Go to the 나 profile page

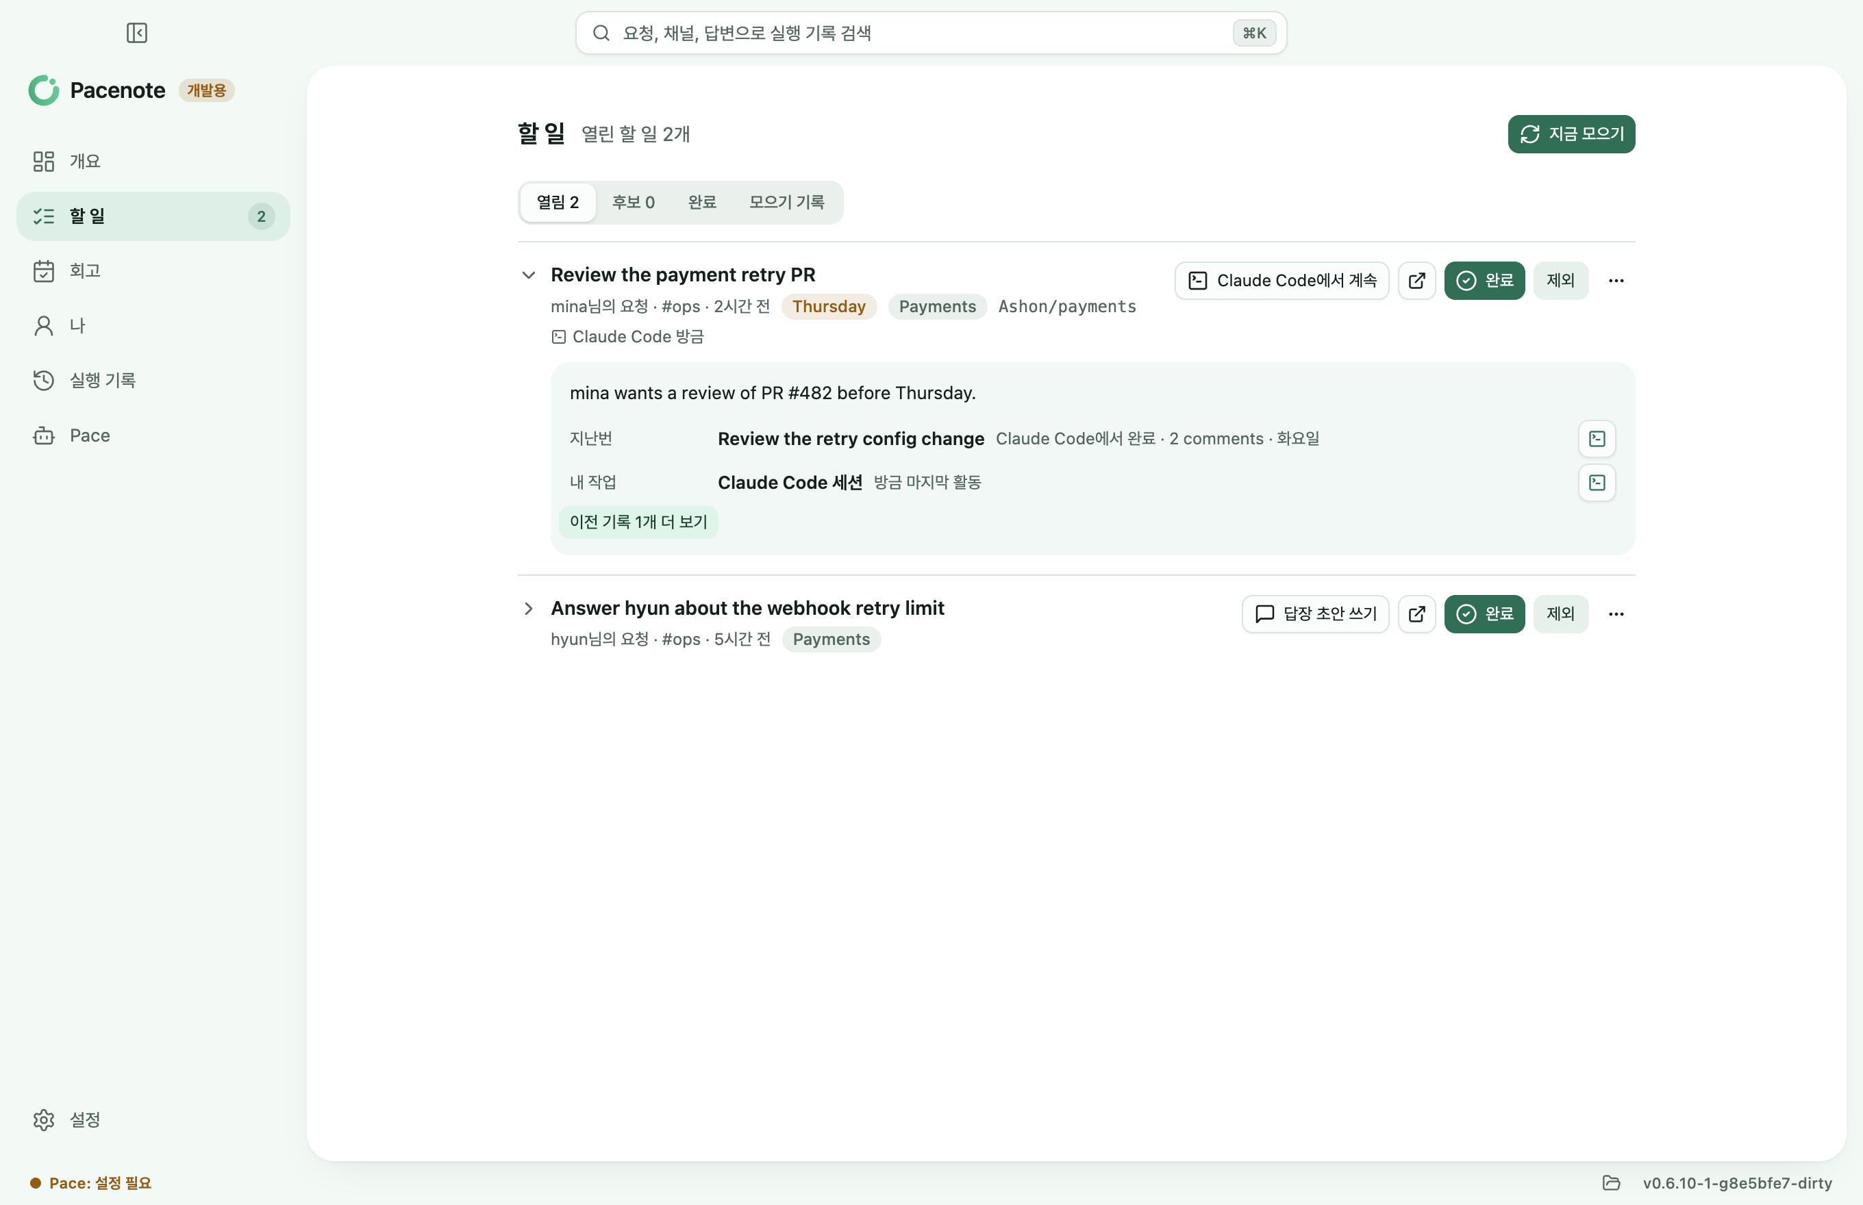pos(153,325)
